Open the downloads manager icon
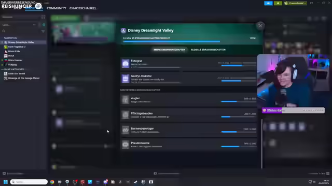Screen dimensions: 332x186 [155, 174]
